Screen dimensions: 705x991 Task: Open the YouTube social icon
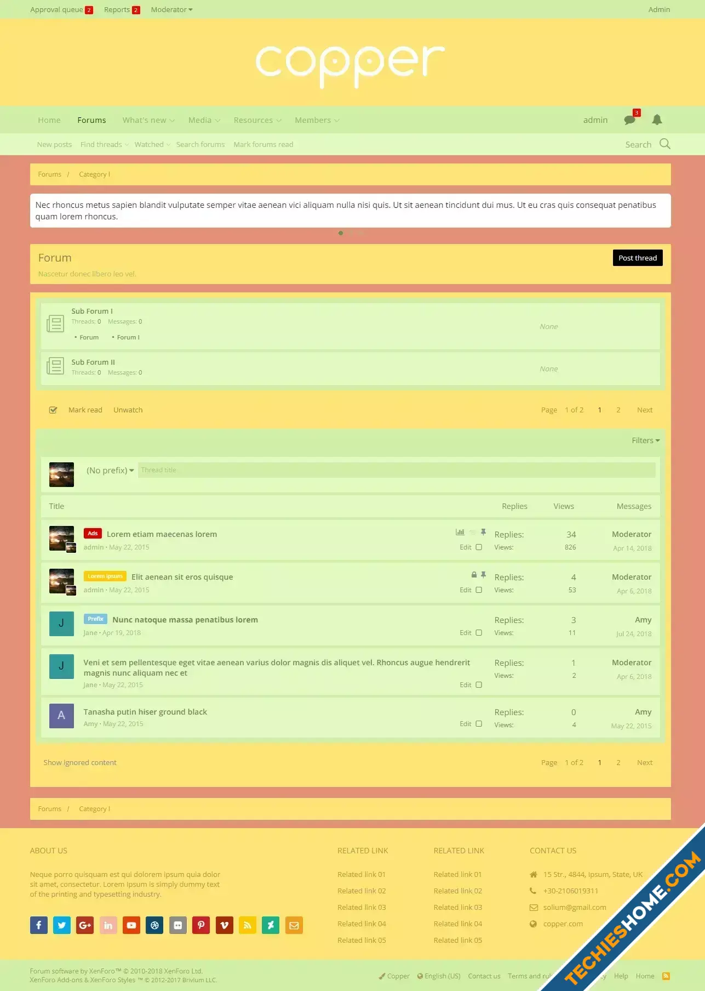point(131,925)
